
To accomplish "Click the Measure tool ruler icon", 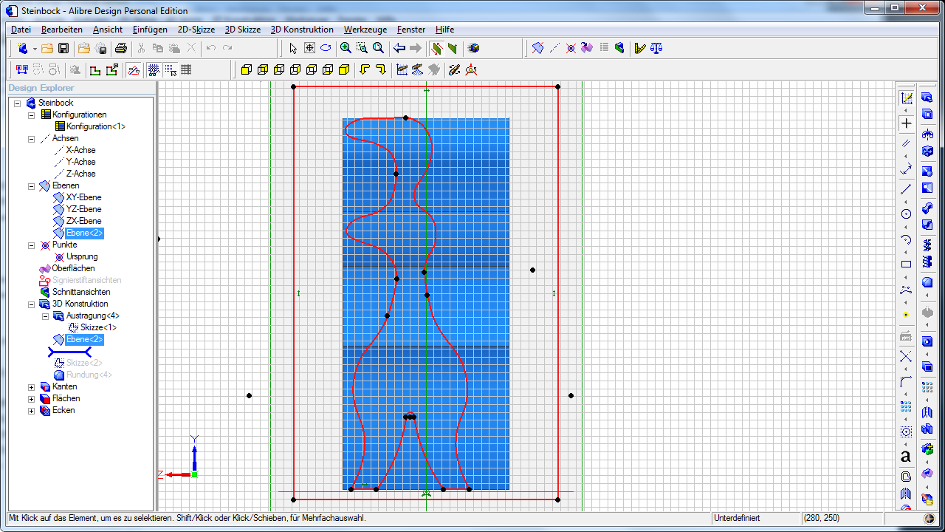I will (640, 48).
